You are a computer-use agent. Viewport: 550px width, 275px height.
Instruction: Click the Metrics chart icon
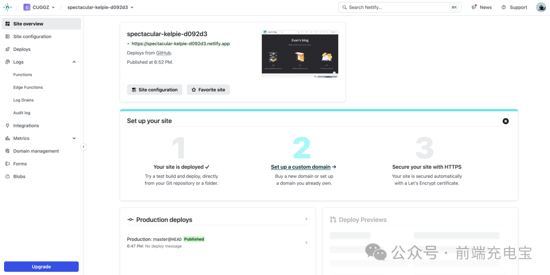click(x=7, y=138)
